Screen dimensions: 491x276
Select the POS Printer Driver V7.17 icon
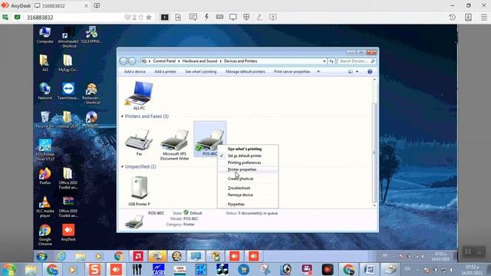tap(44, 150)
